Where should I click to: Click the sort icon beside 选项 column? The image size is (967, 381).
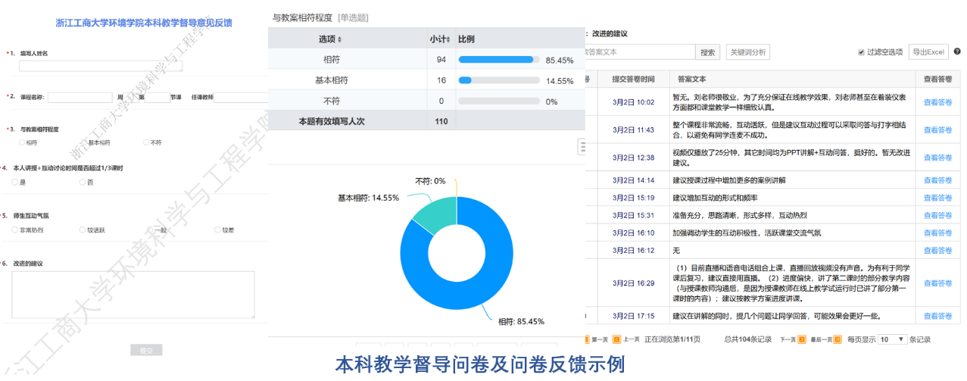[339, 39]
